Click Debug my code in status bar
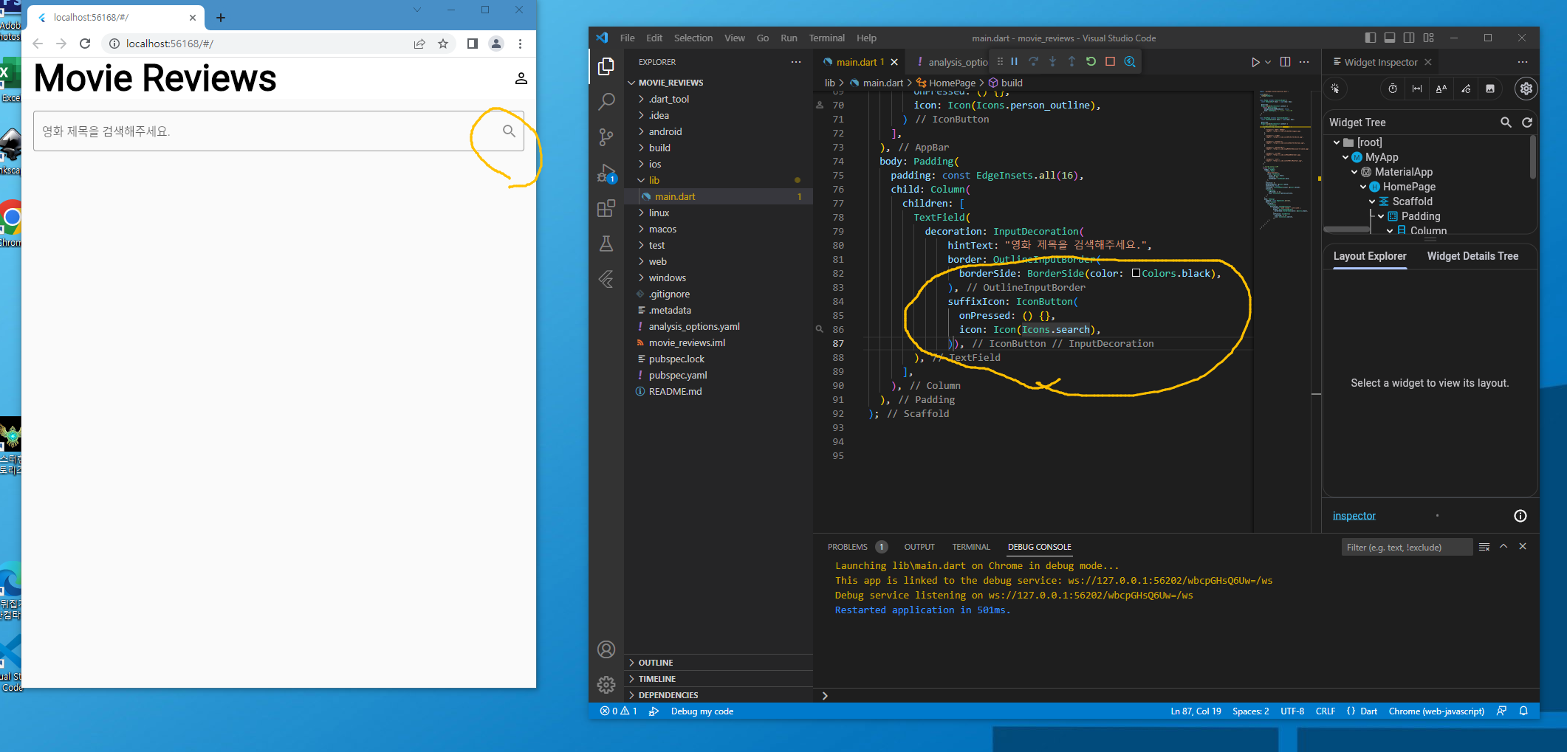 (702, 711)
